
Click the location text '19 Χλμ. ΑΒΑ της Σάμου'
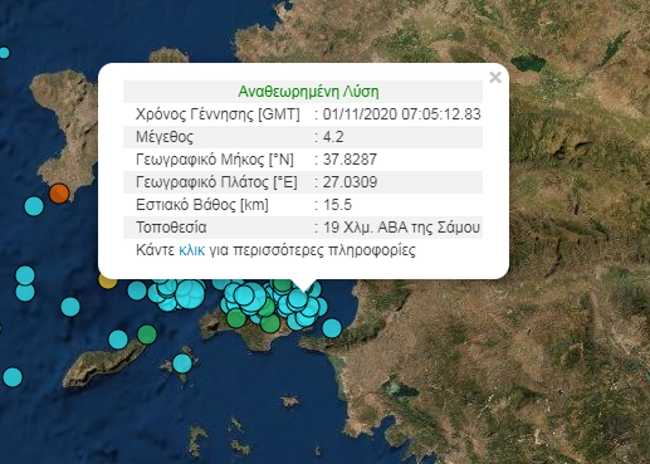click(401, 227)
